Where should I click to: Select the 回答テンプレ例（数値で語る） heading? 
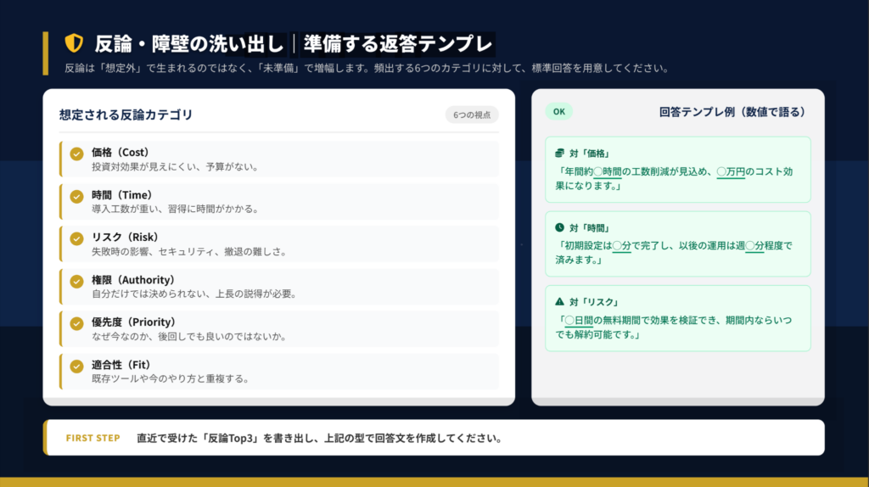732,111
